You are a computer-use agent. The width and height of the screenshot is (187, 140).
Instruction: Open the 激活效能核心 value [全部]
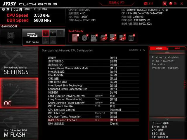point(113,61)
